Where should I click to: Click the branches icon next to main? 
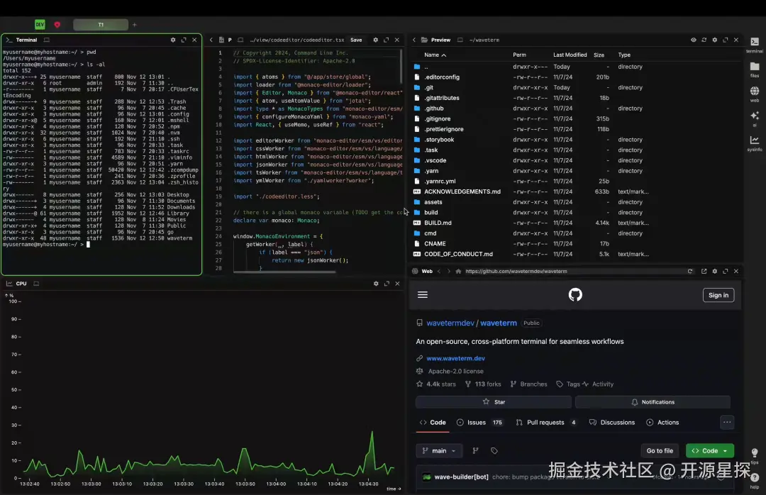tap(475, 450)
